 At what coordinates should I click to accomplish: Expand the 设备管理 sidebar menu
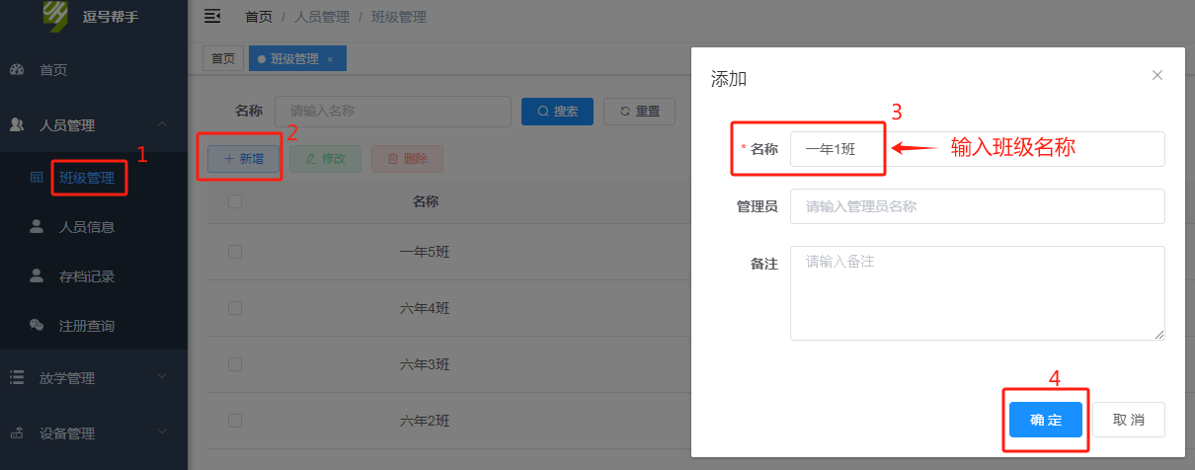click(94, 432)
